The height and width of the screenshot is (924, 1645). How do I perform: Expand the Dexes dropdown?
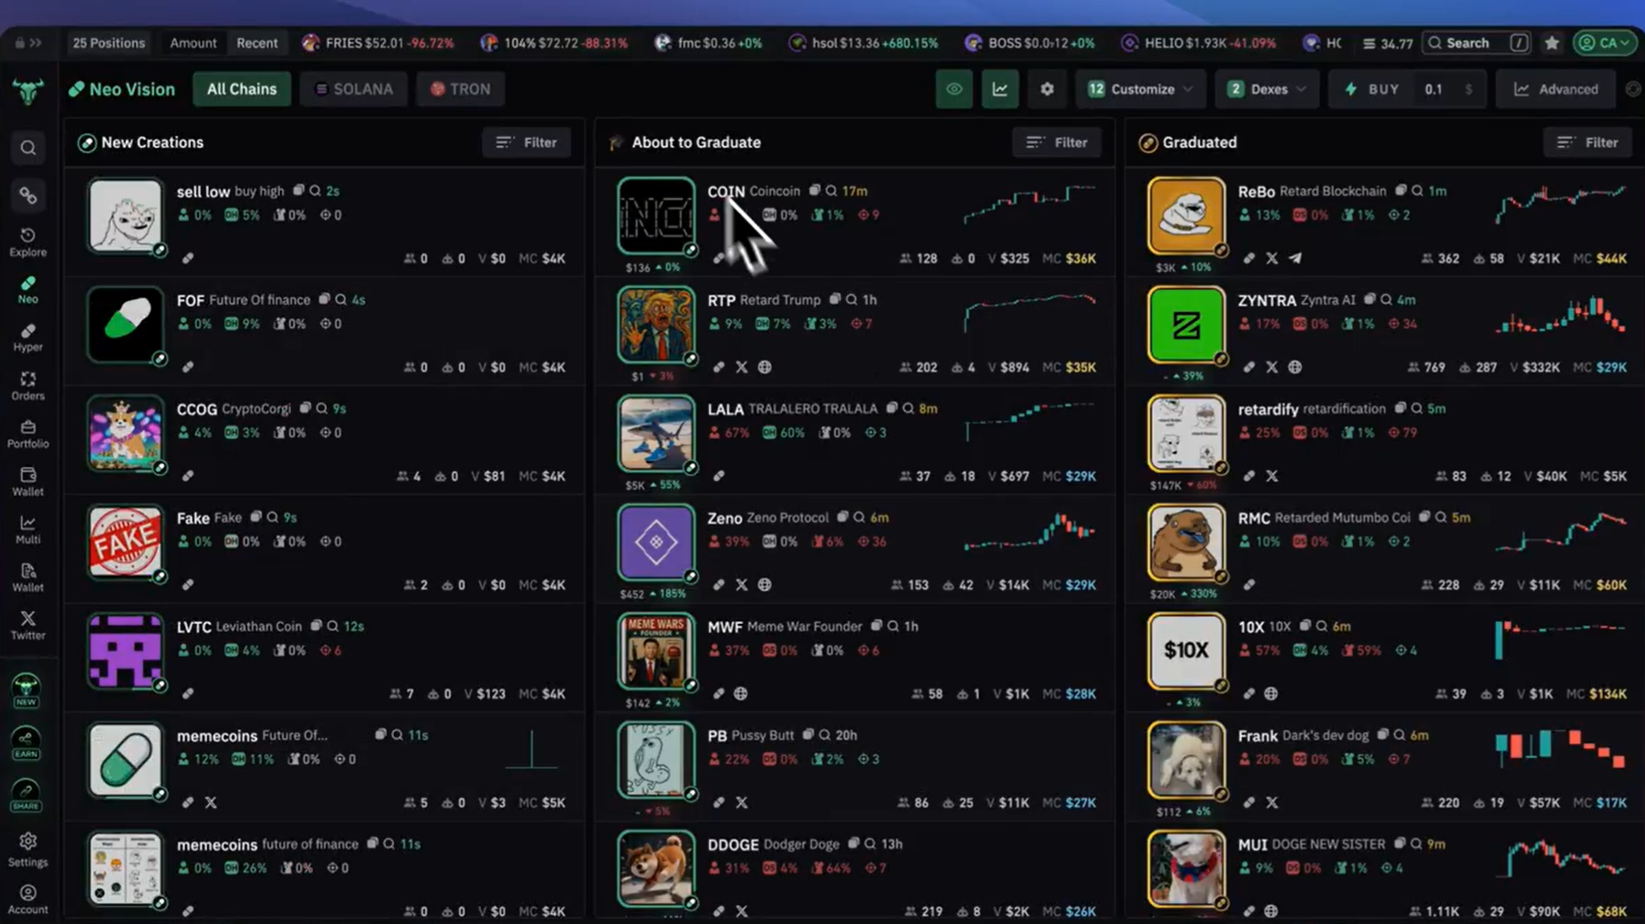(1266, 89)
